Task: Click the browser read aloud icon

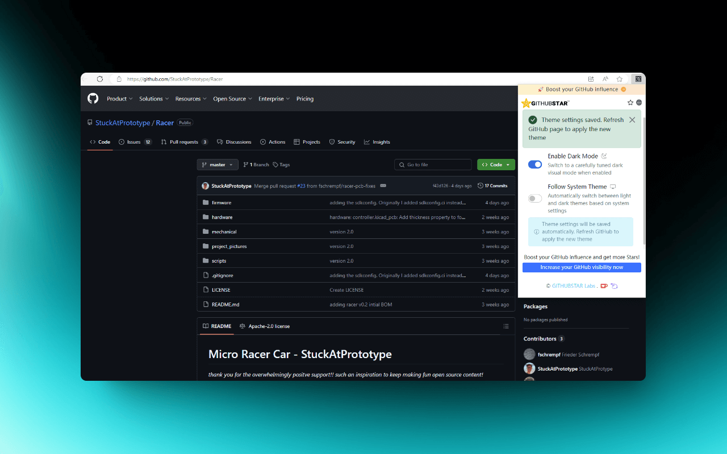Action: [x=605, y=79]
